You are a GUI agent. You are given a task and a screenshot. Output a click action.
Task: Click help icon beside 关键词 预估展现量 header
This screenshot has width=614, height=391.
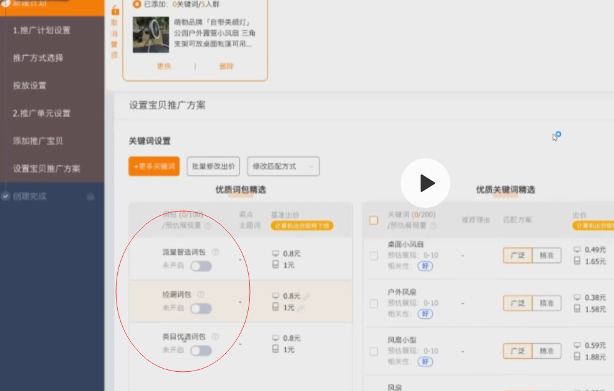(x=432, y=226)
